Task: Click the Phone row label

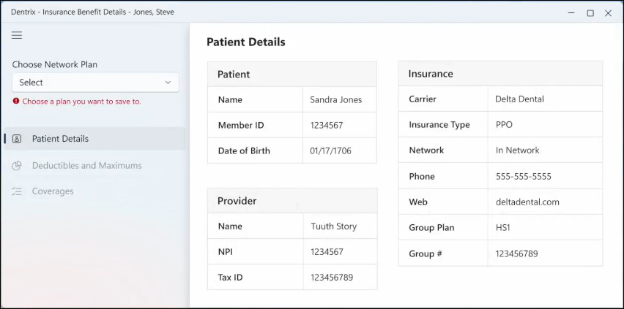Action: (x=422, y=176)
